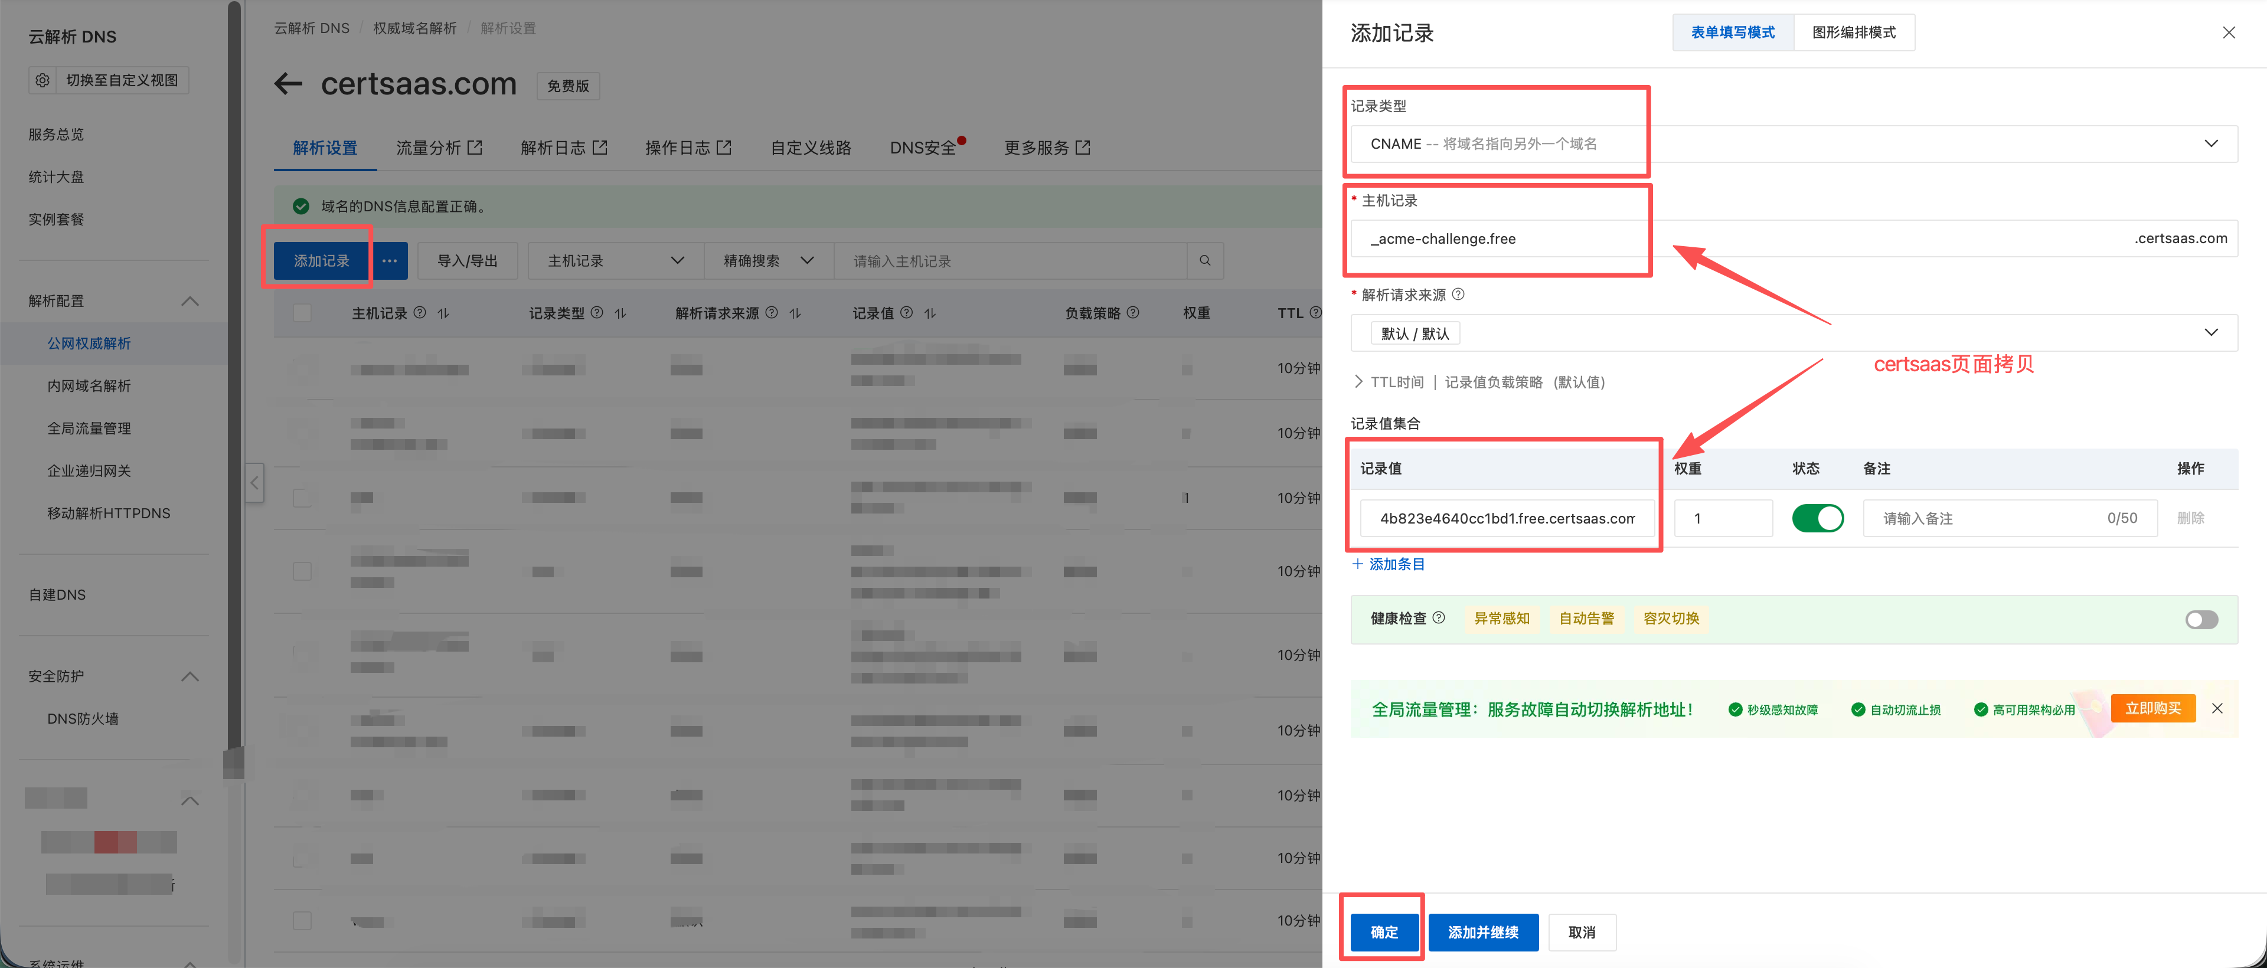Open the 解析请求来源 默认 dropdown

(1795, 333)
